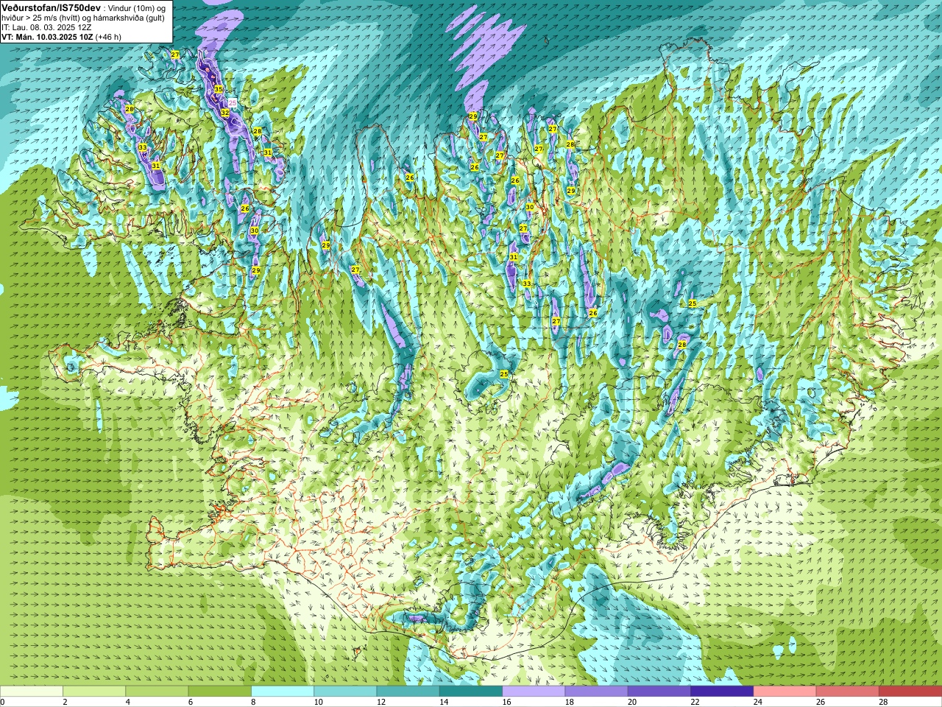
Task: Pick the 2–4 m/s light green swatch
Action: tap(94, 692)
